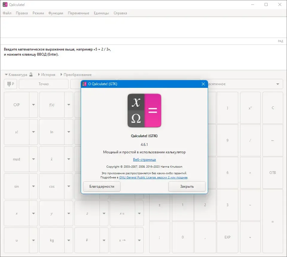Click the expression input field
Viewport: 287px width, 257px height.
143,27
